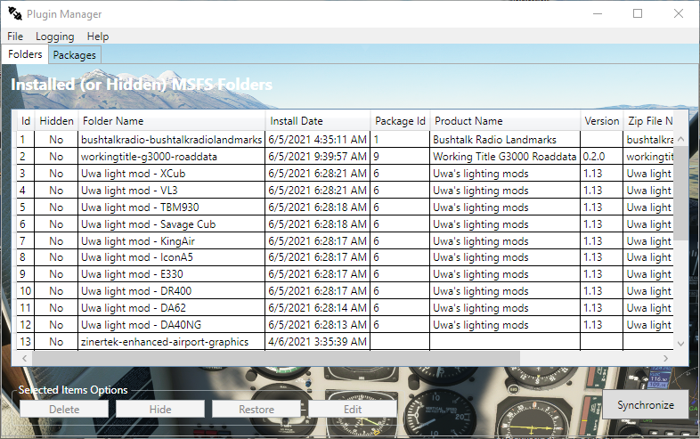Viewport: 700px width, 439px height.
Task: Click the Synchronize button
Action: (646, 404)
